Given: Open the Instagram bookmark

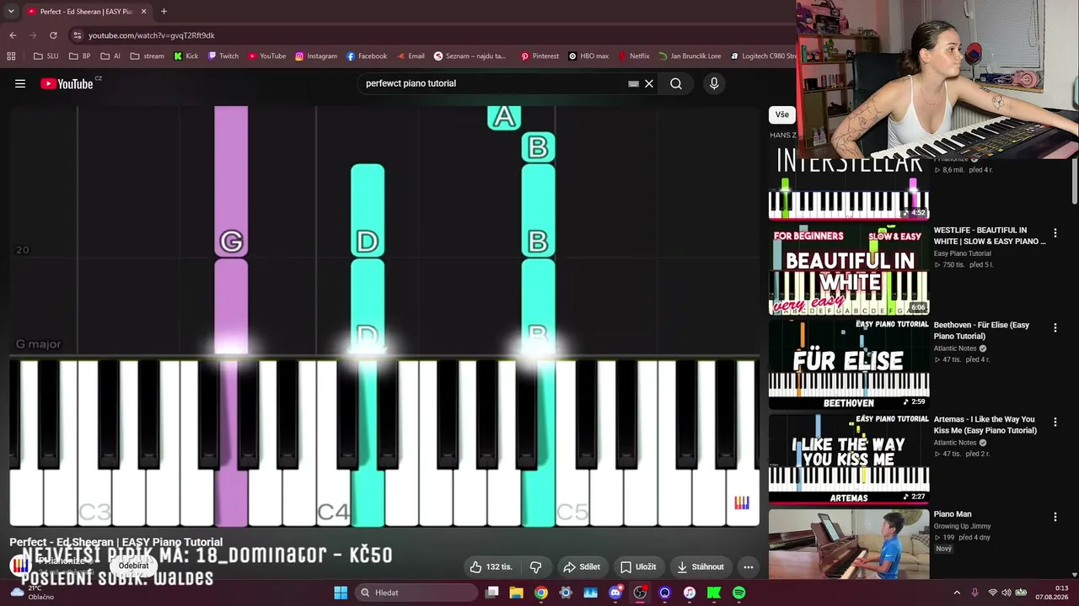Looking at the screenshot, I should (x=315, y=56).
